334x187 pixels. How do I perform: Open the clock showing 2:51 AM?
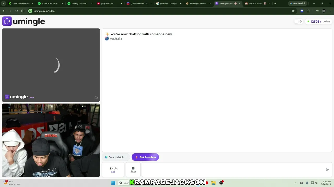326,183
